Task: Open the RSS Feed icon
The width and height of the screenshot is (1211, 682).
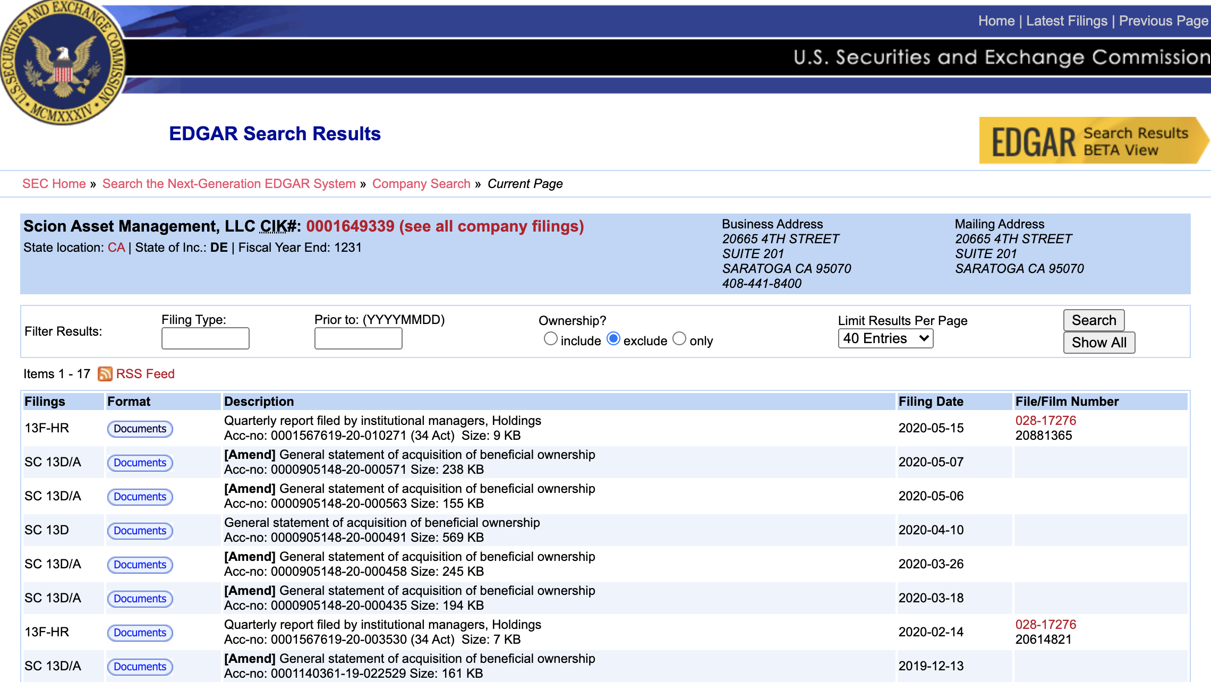Action: pyautogui.click(x=105, y=374)
